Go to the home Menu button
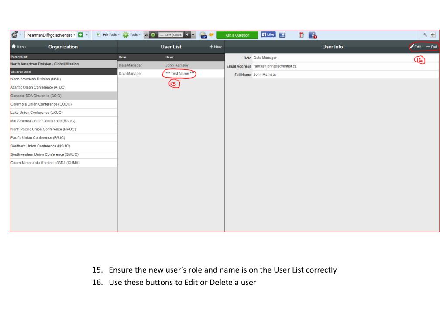Image resolution: width=447 pixels, height=335 pixels. click(x=18, y=47)
